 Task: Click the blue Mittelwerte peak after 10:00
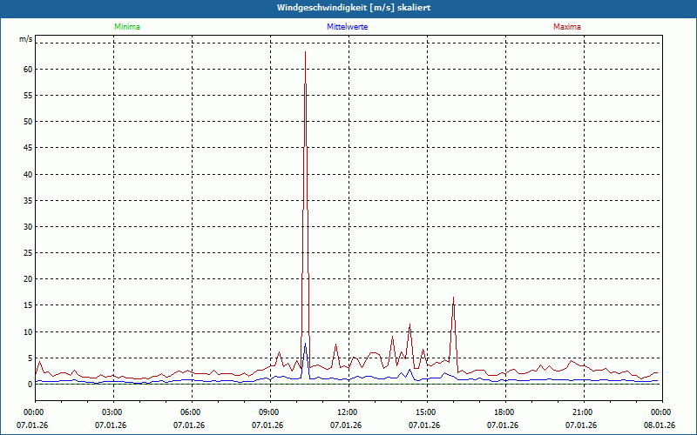[x=306, y=344]
